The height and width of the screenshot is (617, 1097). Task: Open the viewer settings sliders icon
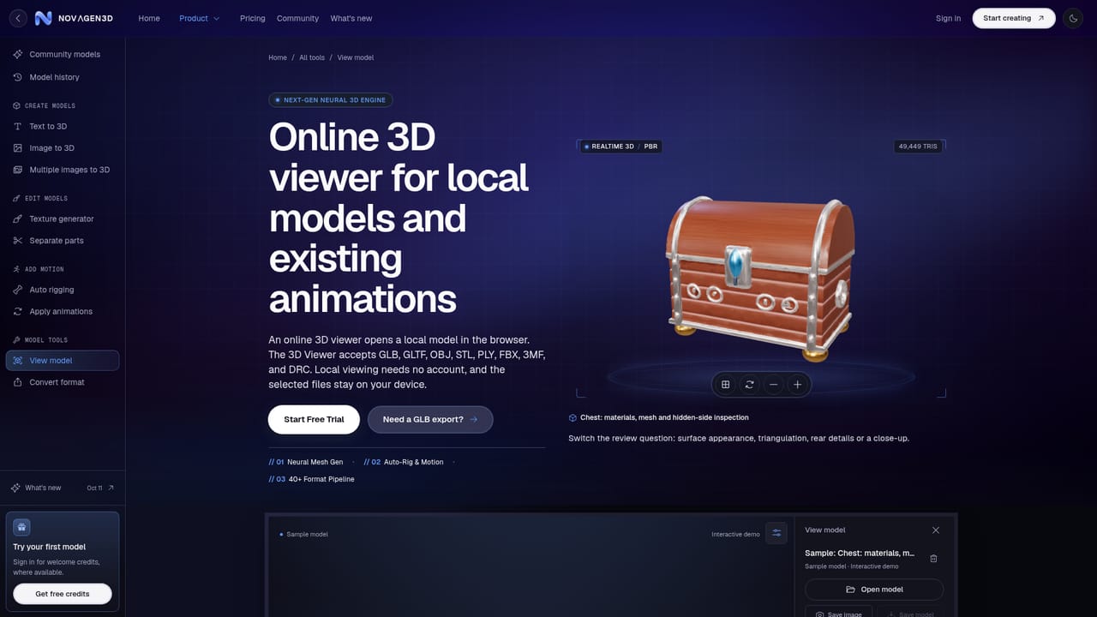point(776,534)
